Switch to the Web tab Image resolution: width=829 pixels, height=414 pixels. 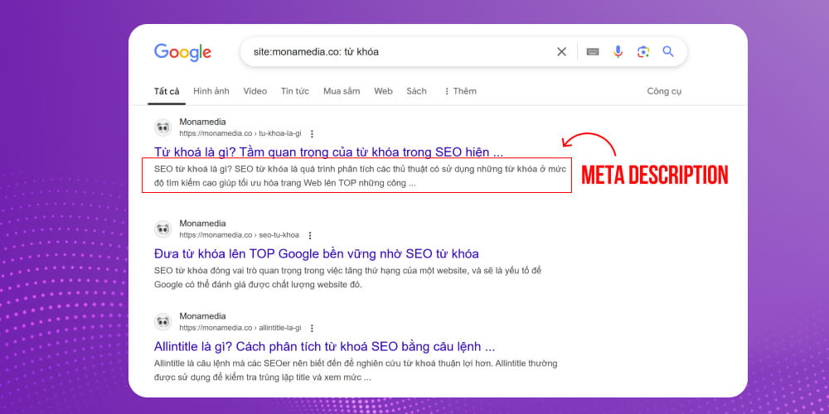(383, 91)
